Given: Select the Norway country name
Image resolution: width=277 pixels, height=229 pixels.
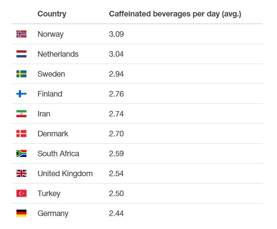Looking at the screenshot, I should tap(51, 34).
